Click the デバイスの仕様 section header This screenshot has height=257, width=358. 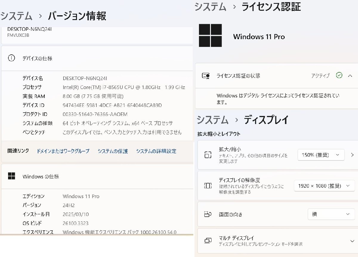[97, 58]
